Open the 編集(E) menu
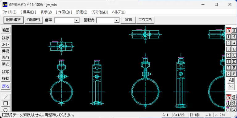Viewport: 237px width, 118px height. coord(28,12)
